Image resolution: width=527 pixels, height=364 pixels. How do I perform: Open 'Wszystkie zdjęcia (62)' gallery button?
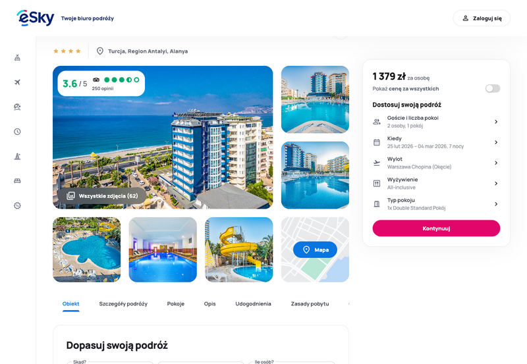pos(102,195)
